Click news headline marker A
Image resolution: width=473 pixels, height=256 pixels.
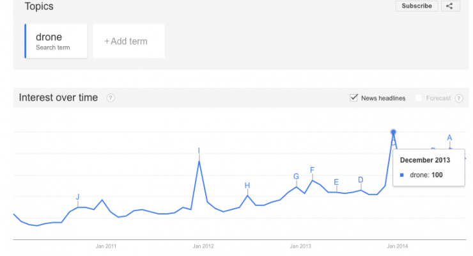[449, 138]
